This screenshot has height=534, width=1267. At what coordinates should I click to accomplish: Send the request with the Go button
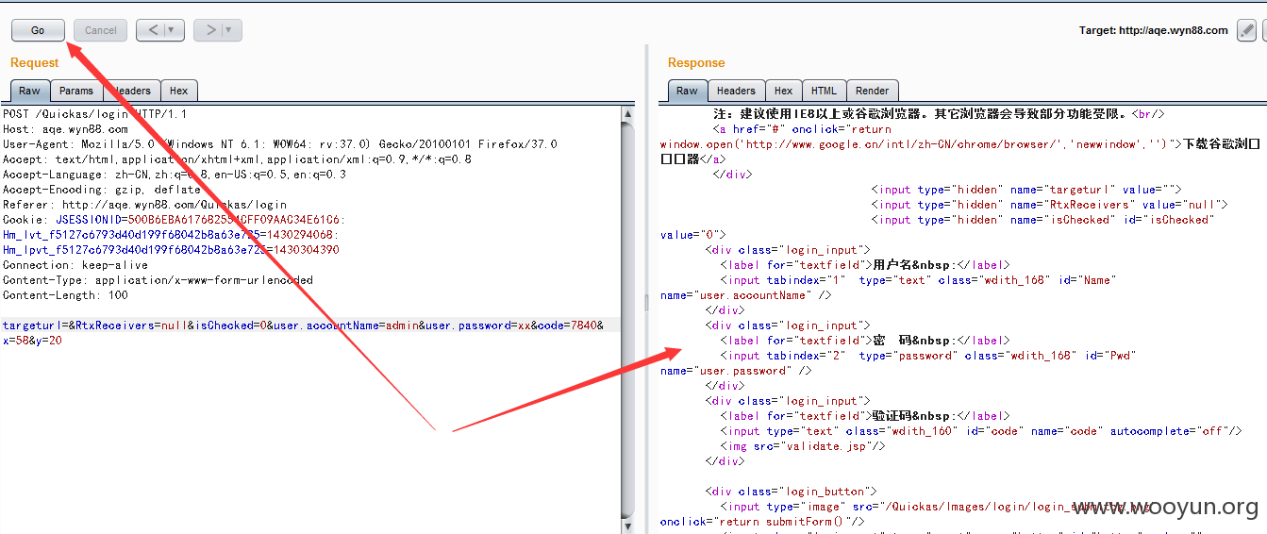tap(38, 30)
